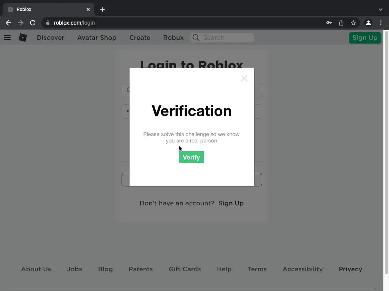Image resolution: width=389 pixels, height=291 pixels.
Task: Open the About Us footer link
Action: pos(36,269)
